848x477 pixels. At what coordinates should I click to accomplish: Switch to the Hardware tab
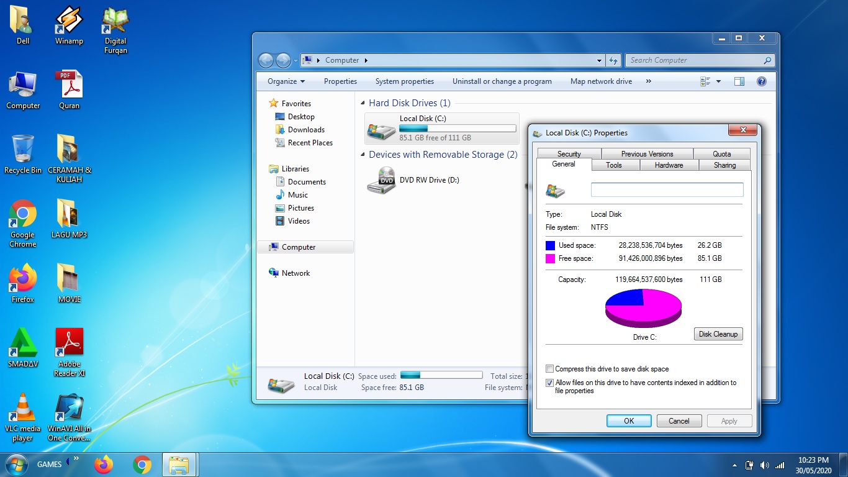point(669,165)
